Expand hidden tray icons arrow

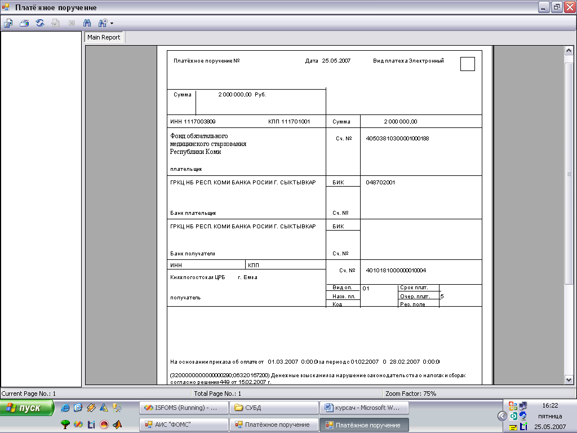pyautogui.click(x=502, y=416)
